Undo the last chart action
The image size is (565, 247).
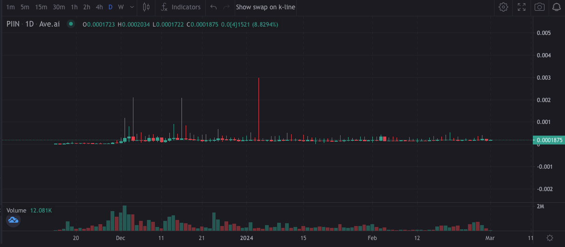click(x=213, y=7)
